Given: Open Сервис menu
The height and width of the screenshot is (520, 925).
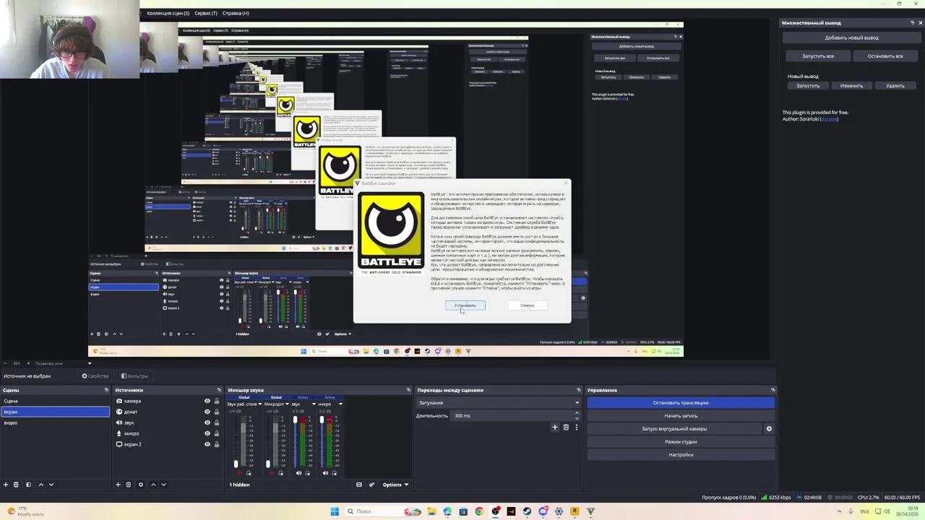Looking at the screenshot, I should 206,13.
